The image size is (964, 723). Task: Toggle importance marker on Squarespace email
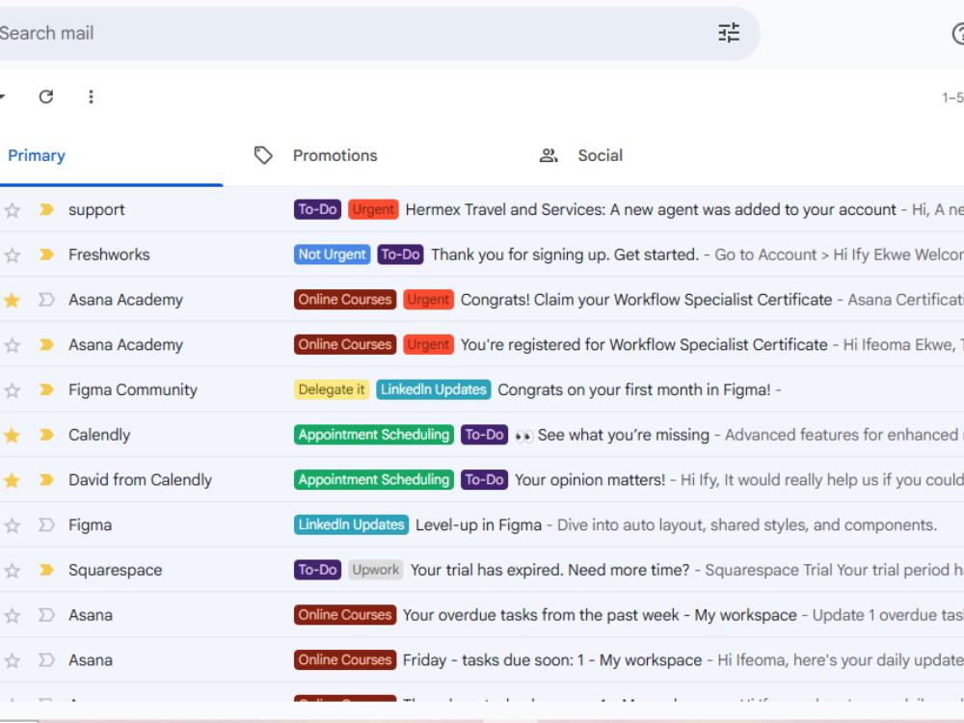46,570
